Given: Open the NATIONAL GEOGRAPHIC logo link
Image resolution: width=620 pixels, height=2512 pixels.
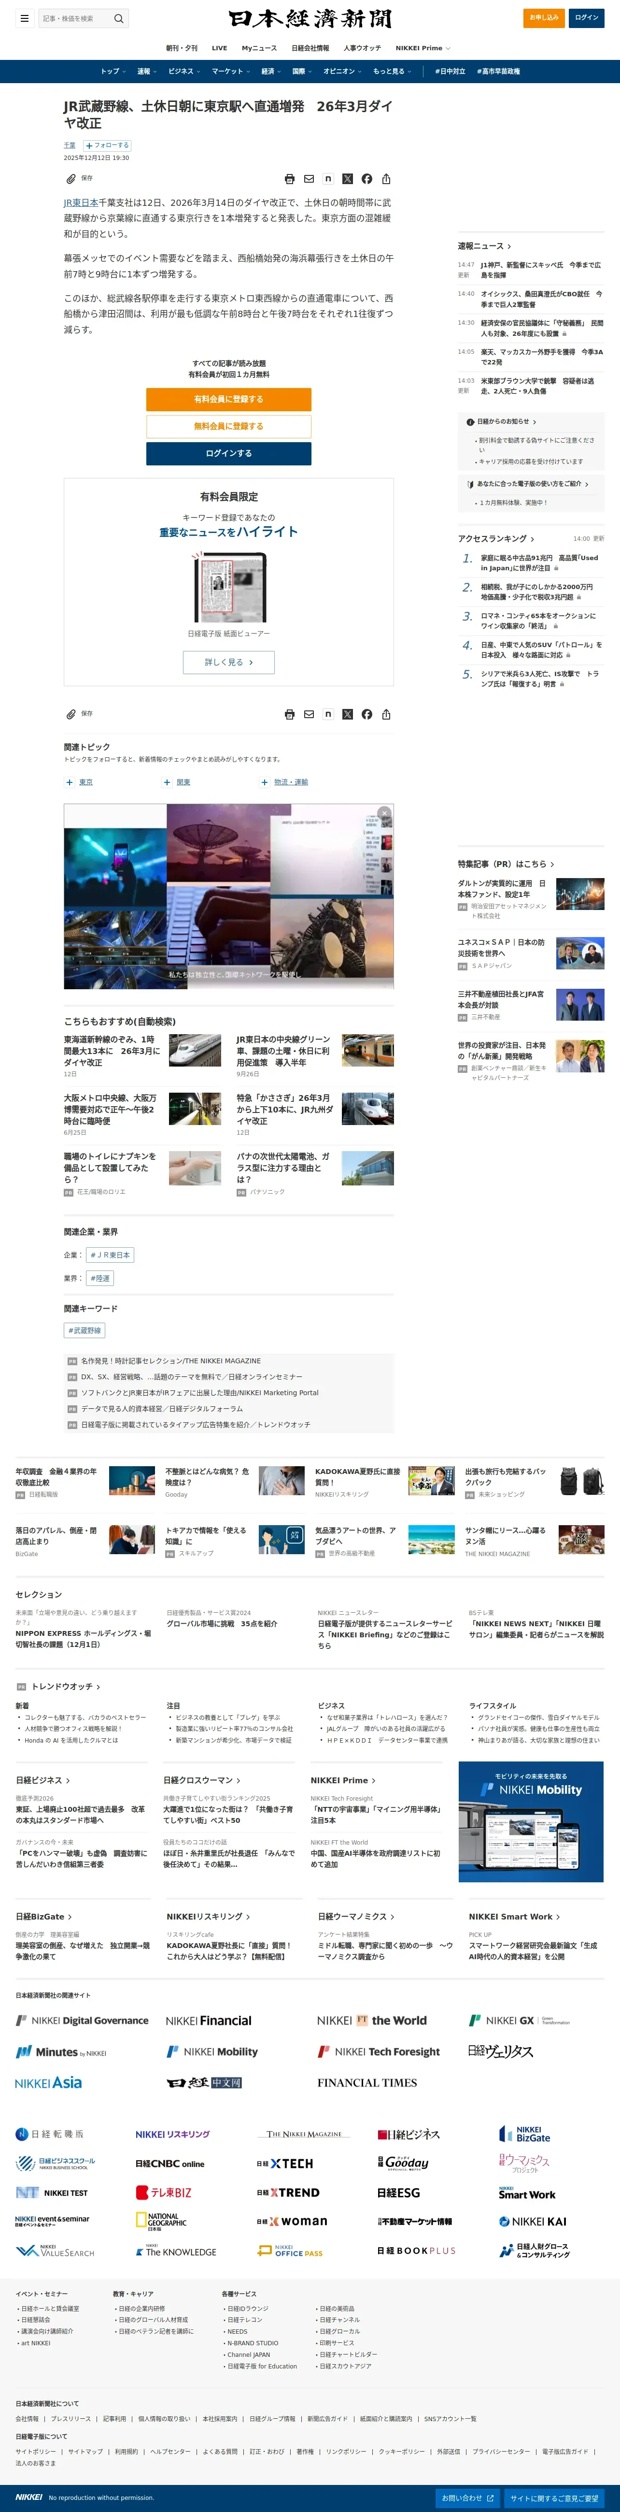Looking at the screenshot, I should (161, 2222).
